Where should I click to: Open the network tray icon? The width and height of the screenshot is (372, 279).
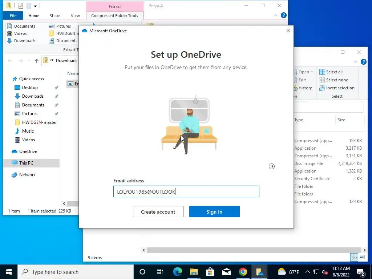coord(316,272)
